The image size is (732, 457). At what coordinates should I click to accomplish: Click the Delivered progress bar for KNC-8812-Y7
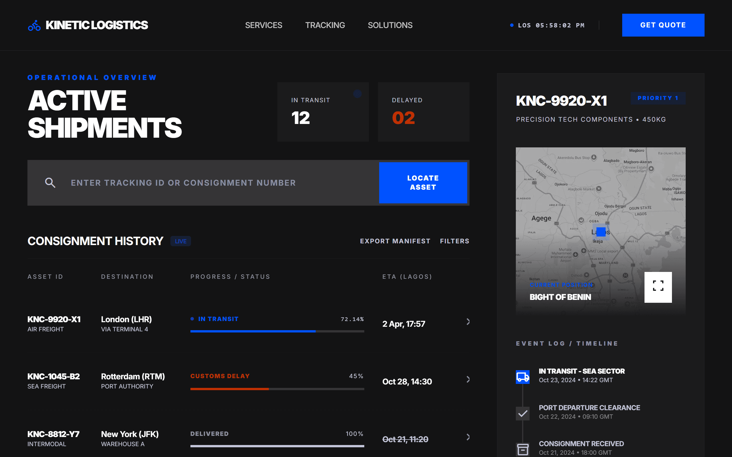(277, 446)
